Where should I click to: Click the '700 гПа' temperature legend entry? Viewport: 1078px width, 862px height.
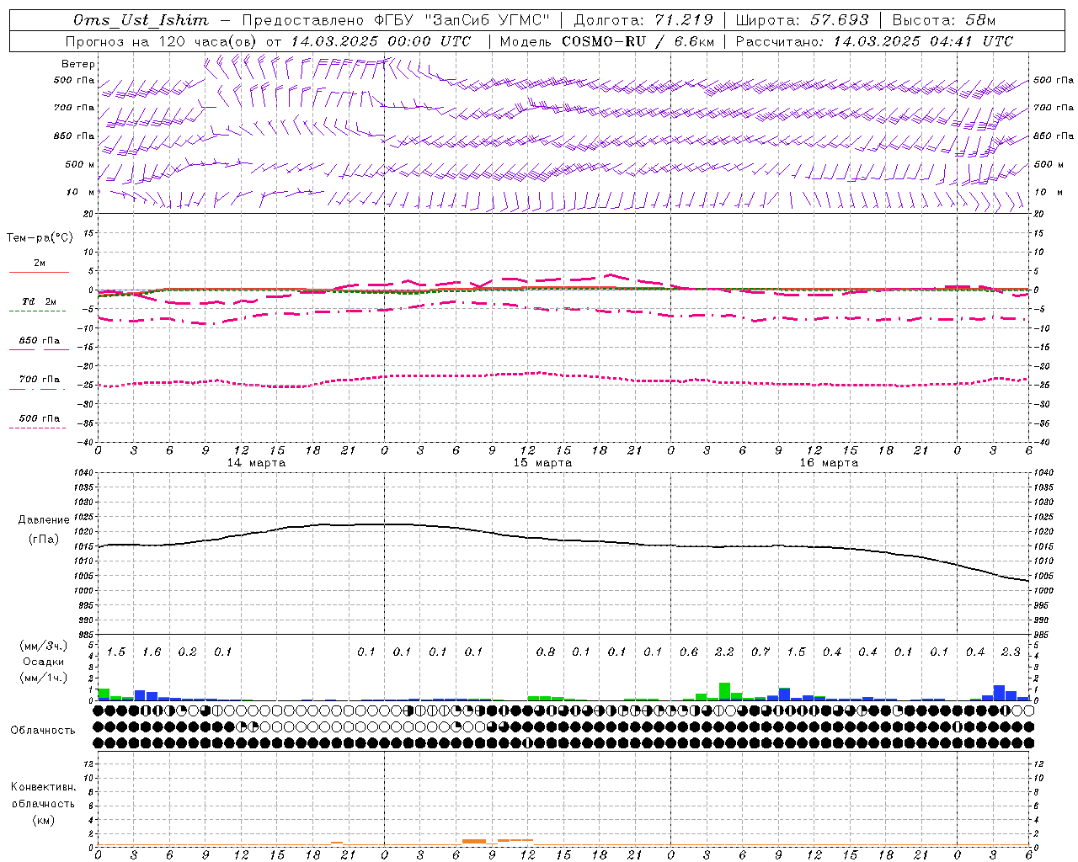(40, 380)
